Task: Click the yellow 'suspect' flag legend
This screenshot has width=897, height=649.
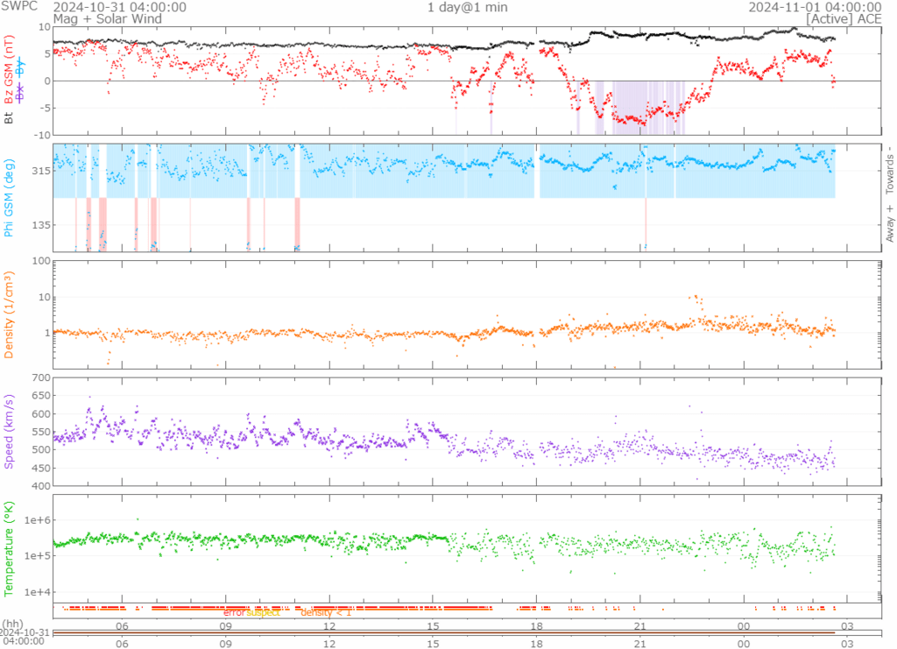Action: (263, 612)
